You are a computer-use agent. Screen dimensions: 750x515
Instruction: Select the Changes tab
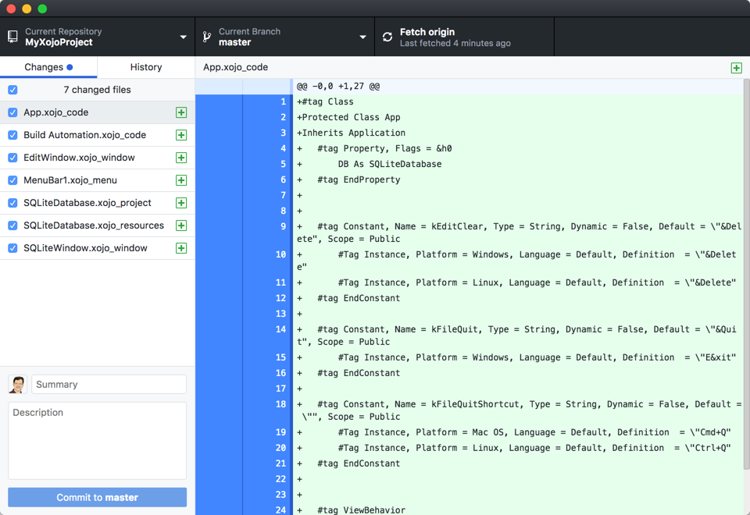coord(48,67)
